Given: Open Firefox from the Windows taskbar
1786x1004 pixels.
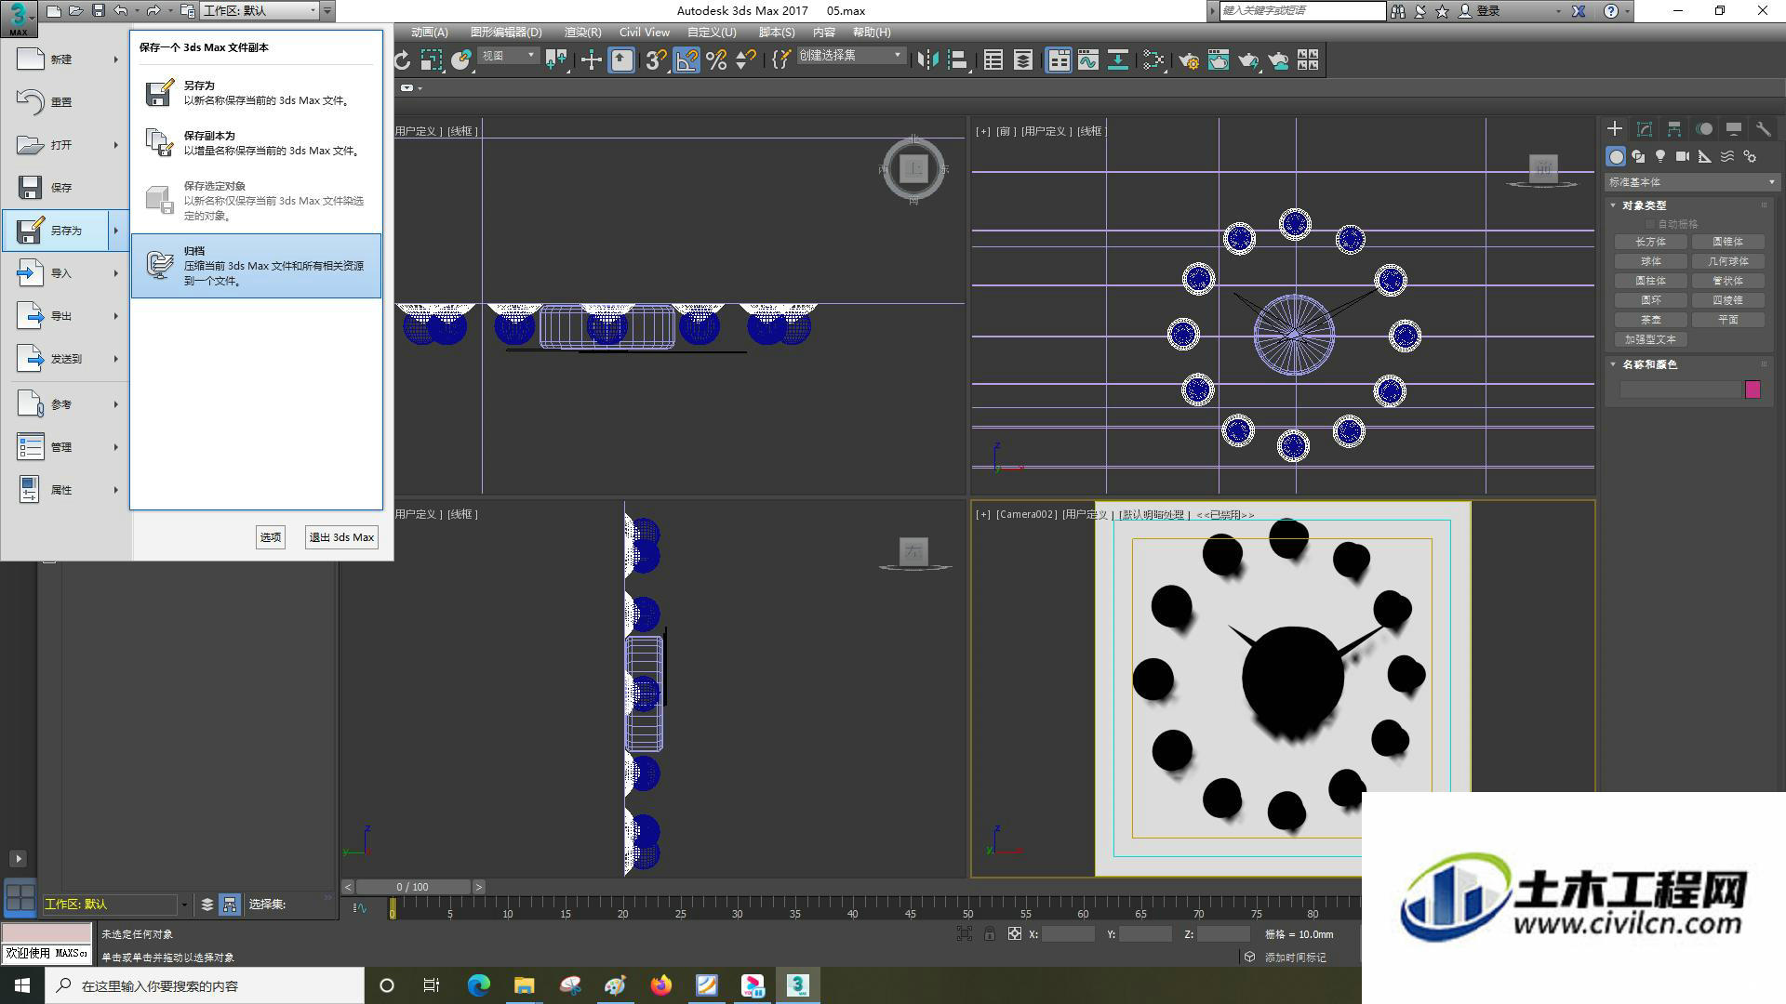Looking at the screenshot, I should coord(661,985).
